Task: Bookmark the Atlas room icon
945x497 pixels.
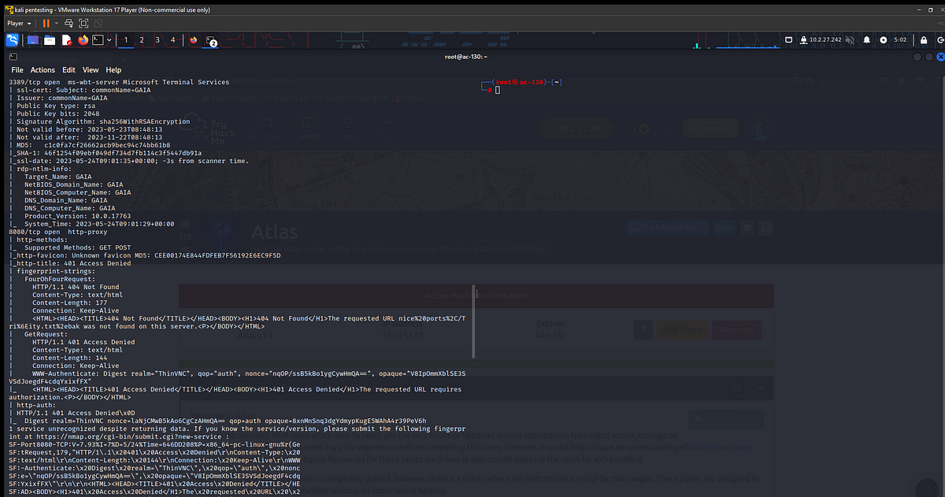Action: [766, 227]
